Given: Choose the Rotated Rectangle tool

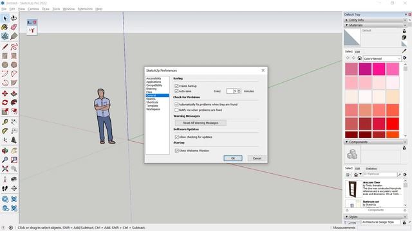Looking at the screenshot, I should [14, 56].
